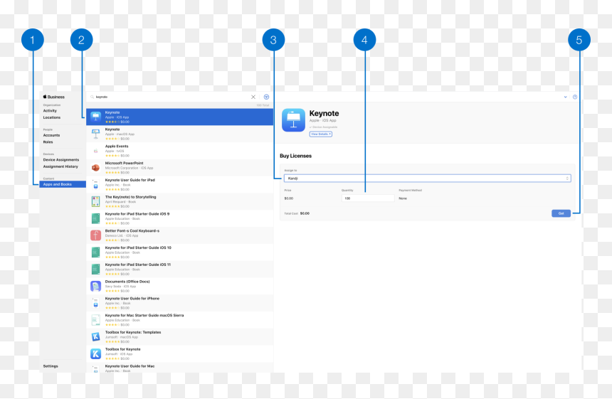Click the keynote search field
The image size is (612, 399).
point(172,97)
